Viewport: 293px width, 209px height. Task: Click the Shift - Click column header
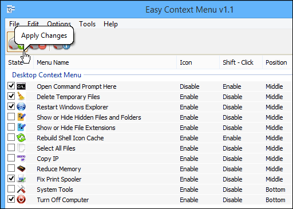(241, 62)
